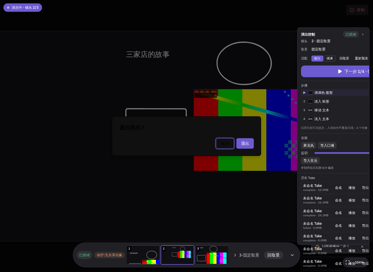
Task: Click 命名 for the 24.2MB Take
Action: (x=339, y=213)
